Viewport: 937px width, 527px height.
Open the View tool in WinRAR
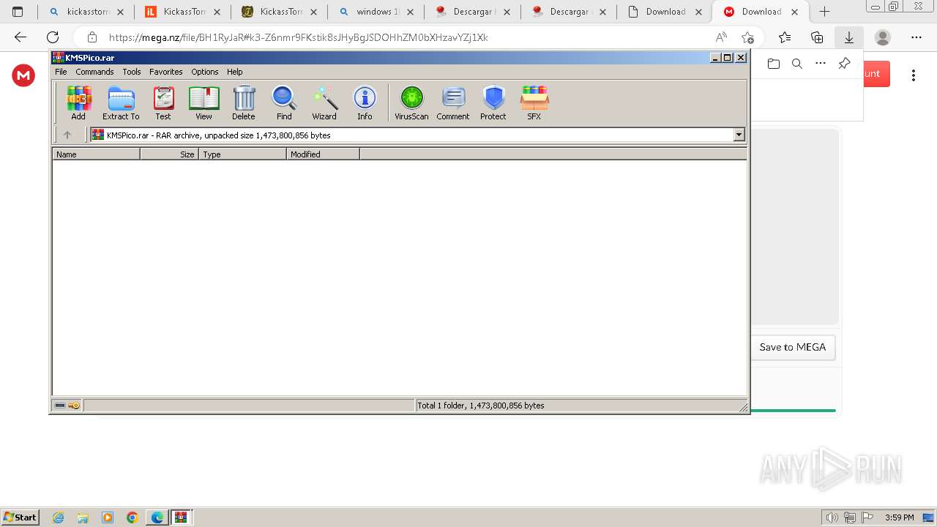click(x=204, y=102)
